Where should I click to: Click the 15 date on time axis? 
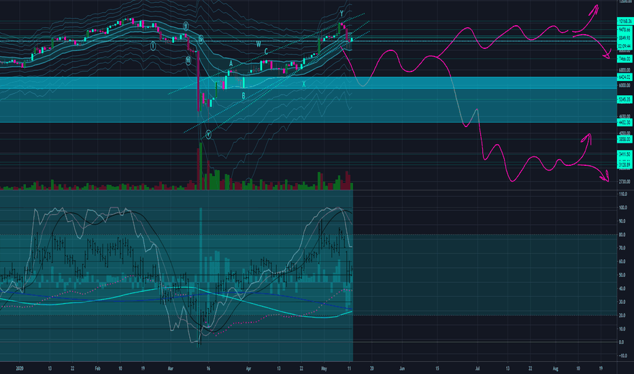tap(437, 369)
